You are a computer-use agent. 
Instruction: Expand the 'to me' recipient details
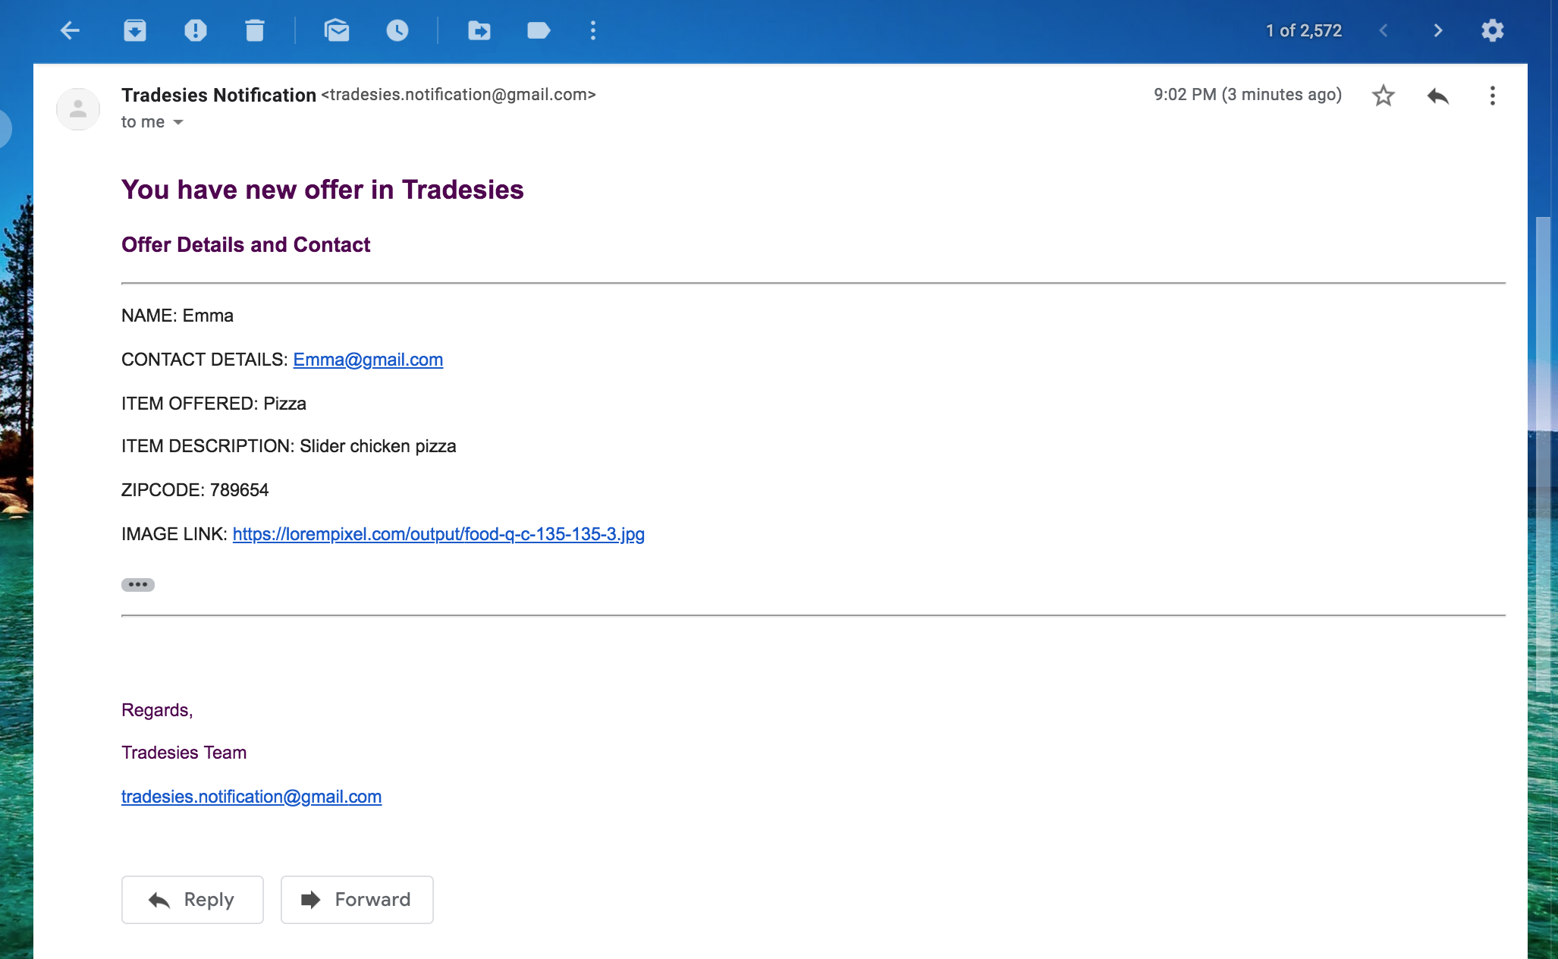(178, 122)
